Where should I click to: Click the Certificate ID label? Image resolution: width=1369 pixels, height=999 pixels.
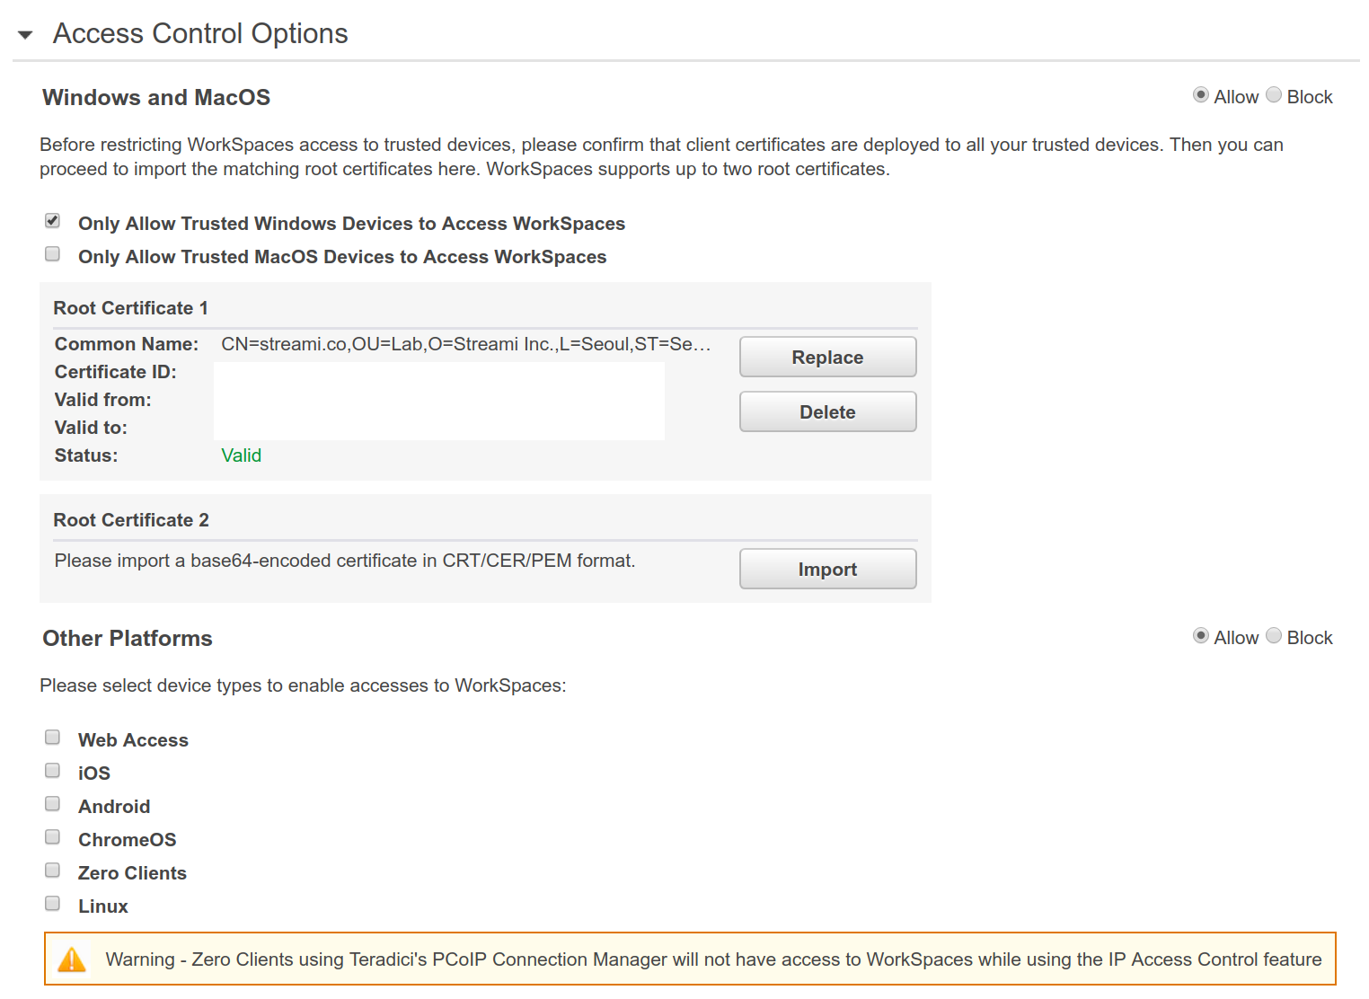click(116, 372)
